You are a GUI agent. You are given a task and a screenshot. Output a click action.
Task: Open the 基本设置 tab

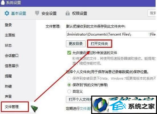[15, 13]
